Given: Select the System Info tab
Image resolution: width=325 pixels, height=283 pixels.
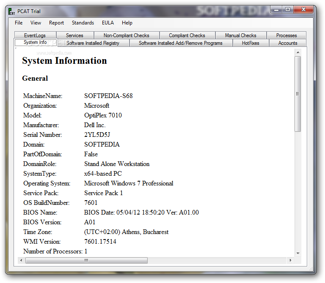Looking at the screenshot, I should pyautogui.click(x=35, y=42).
